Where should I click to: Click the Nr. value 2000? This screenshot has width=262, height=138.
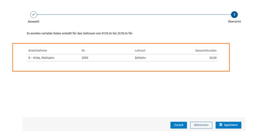(x=85, y=58)
